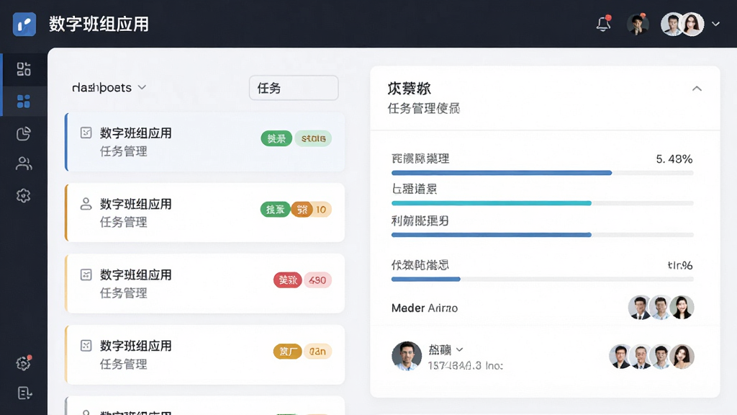737x415 pixels.
Task: Expand the account dropdown chevron in header
Action: click(715, 24)
